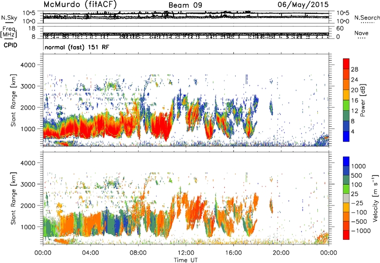Click the '1000' tick on velocity colorbar
Image resolution: width=380 pixels, height=263 pixels.
click(x=358, y=166)
